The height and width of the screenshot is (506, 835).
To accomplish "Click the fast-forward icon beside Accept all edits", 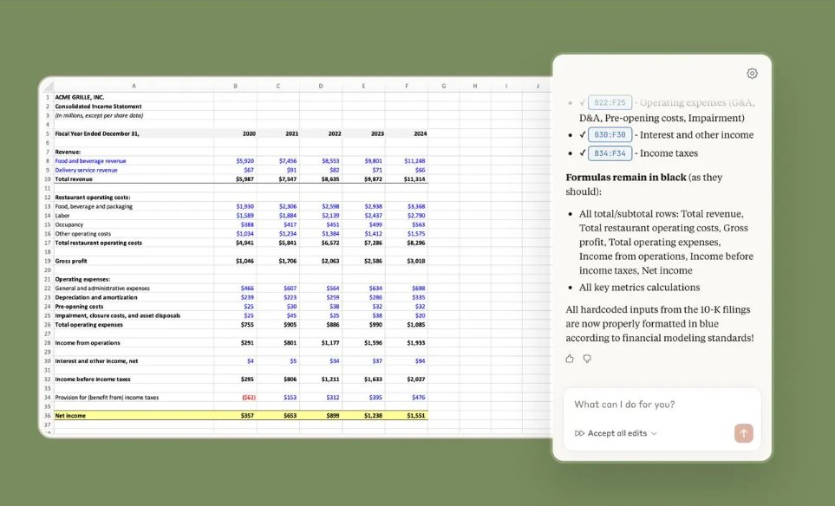I will 578,433.
